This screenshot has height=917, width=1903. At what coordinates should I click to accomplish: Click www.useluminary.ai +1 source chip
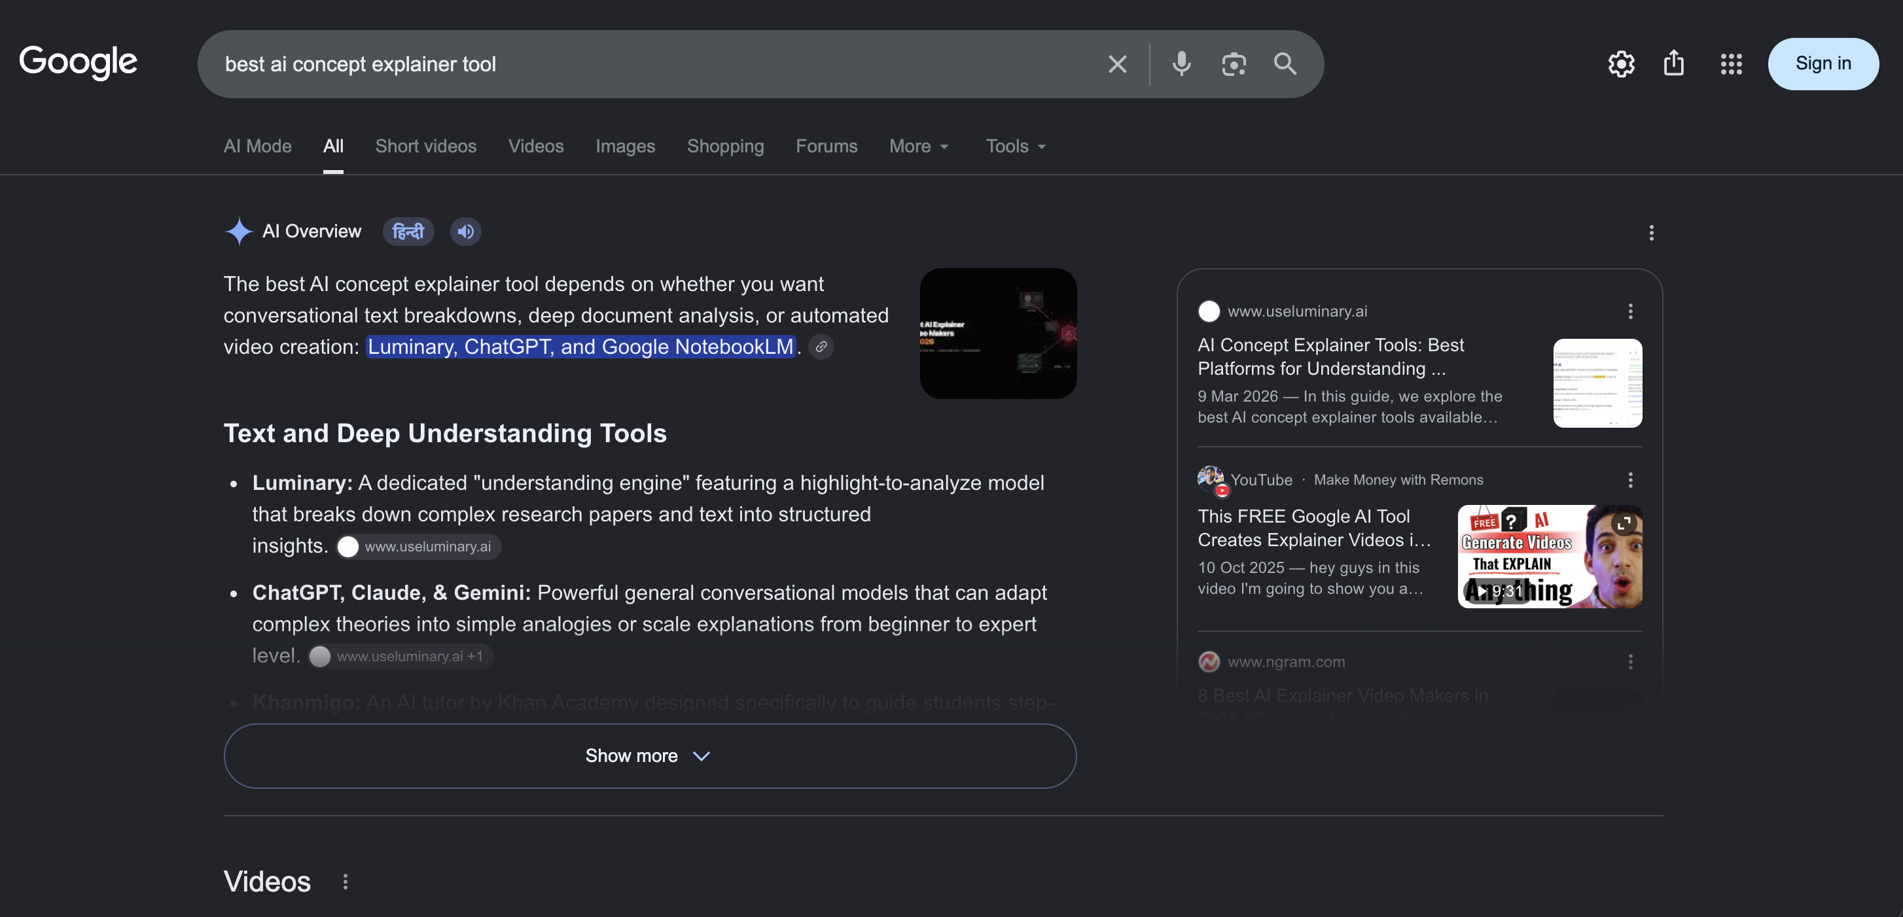coord(400,657)
